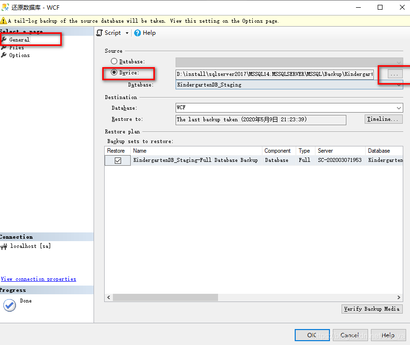Click the tail-log backup warning message

pyautogui.click(x=143, y=21)
